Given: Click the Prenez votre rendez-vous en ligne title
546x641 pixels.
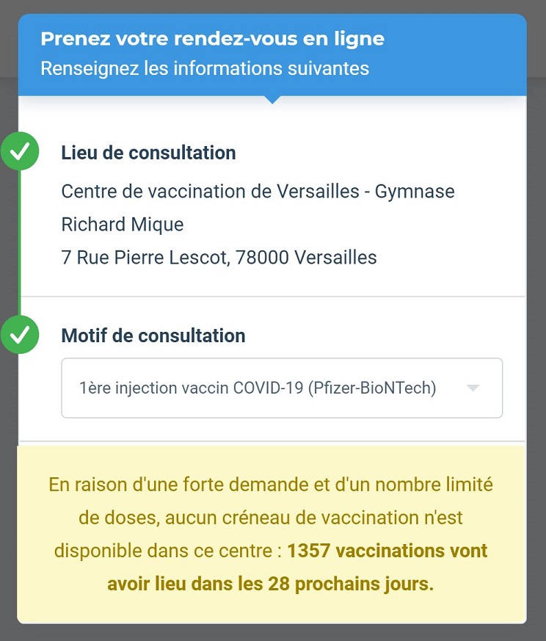Looking at the screenshot, I should tap(213, 39).
